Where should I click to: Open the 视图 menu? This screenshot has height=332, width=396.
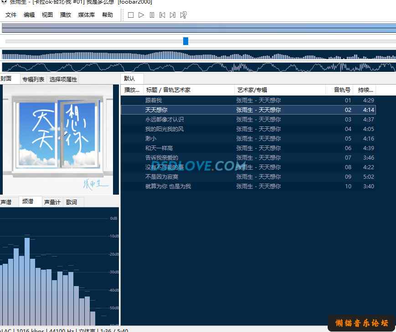point(47,15)
